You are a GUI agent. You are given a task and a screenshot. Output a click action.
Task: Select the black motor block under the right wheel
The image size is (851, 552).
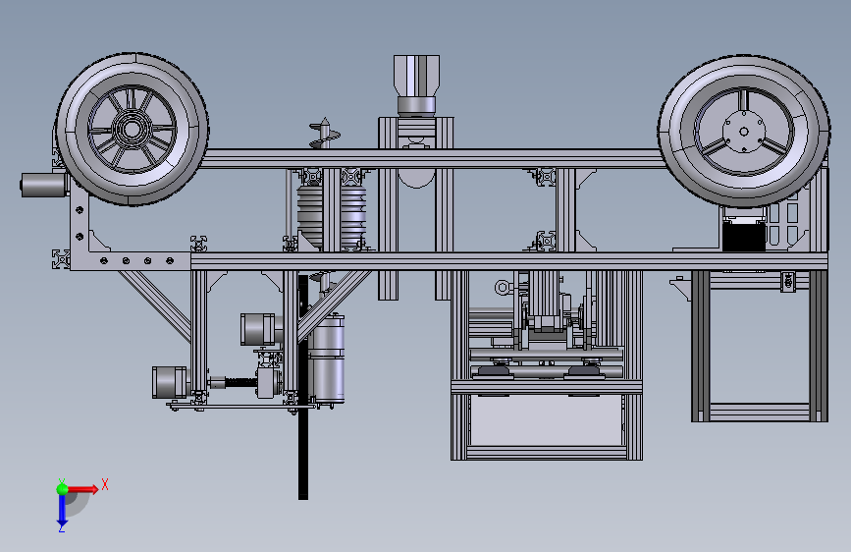[x=744, y=235]
